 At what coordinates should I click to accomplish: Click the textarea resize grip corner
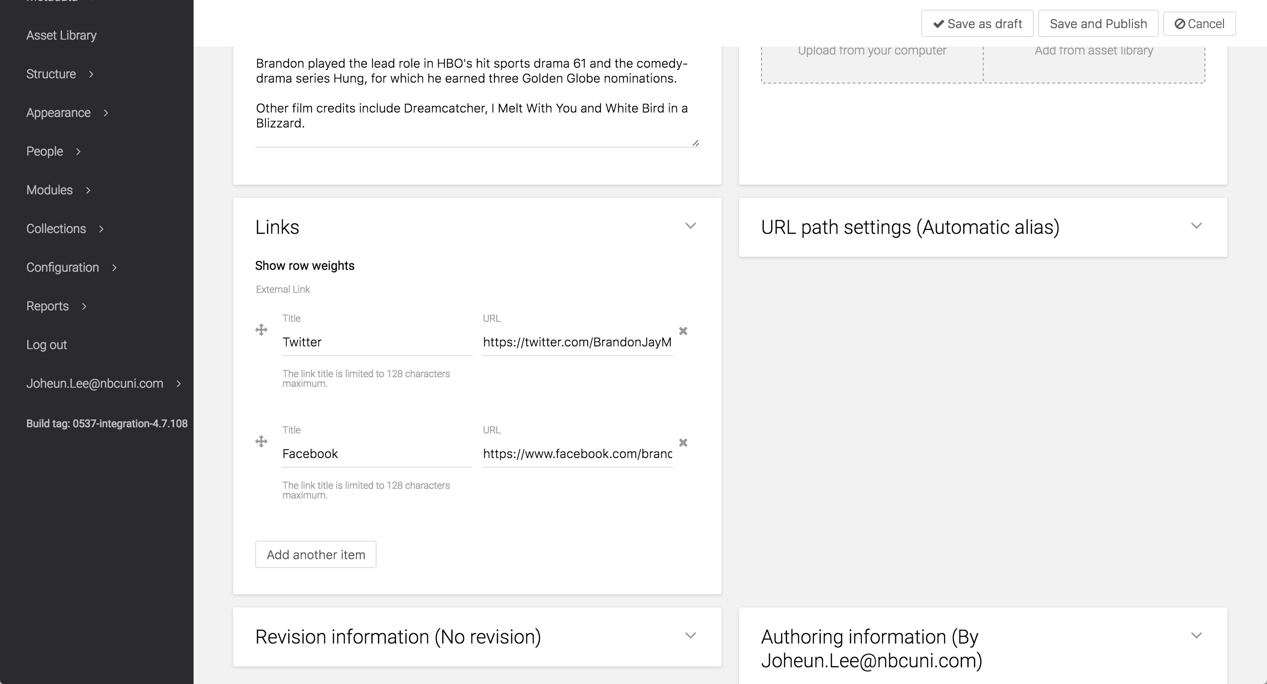(695, 143)
